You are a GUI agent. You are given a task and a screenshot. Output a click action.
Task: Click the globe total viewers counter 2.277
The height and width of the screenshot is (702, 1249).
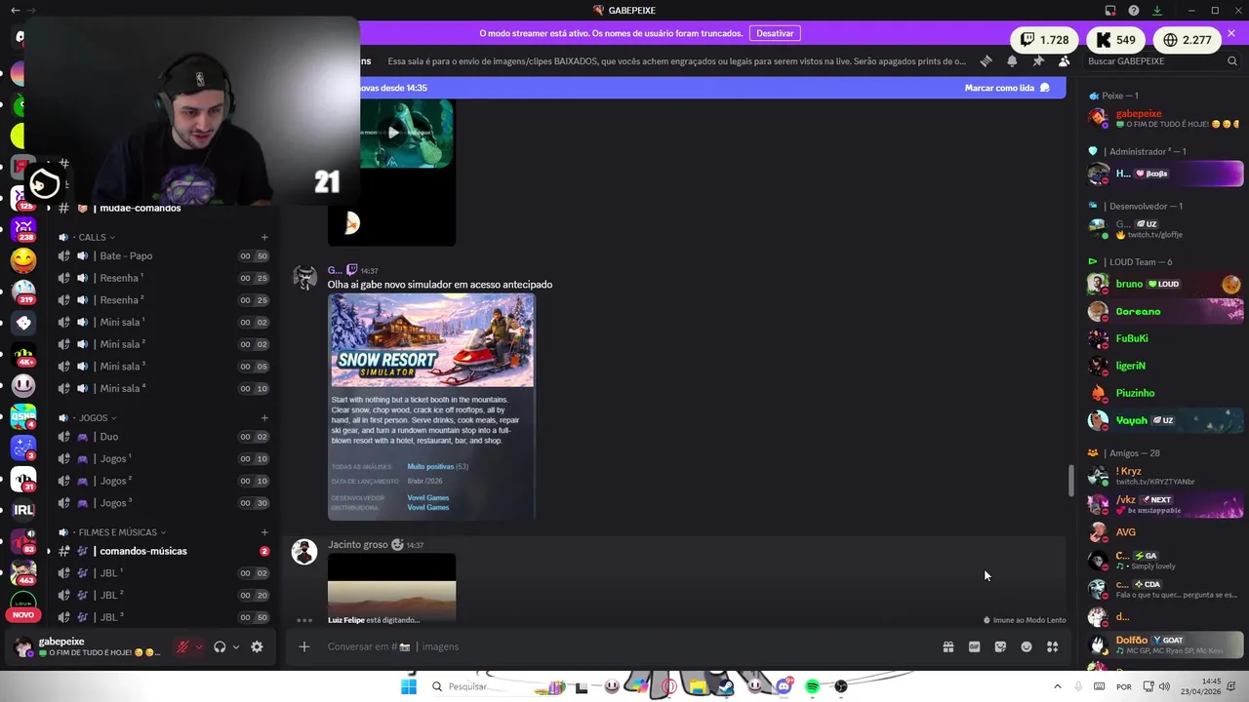pyautogui.click(x=1187, y=40)
